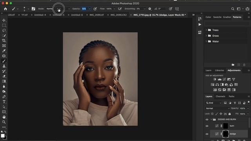The height and width of the screenshot is (141, 251).
Task: Select the Gradient tool
Action: 4,81
